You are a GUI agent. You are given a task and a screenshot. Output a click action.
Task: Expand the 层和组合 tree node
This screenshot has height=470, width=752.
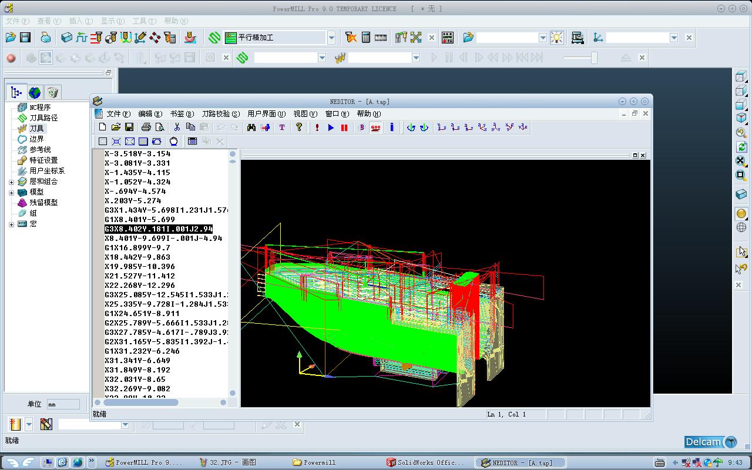11,182
